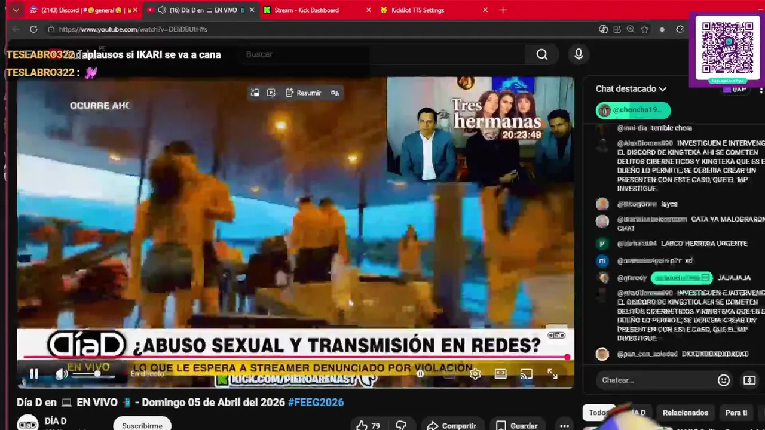Image resolution: width=765 pixels, height=430 pixels.
Task: View site information icon in the address bar
Action: tap(51, 29)
